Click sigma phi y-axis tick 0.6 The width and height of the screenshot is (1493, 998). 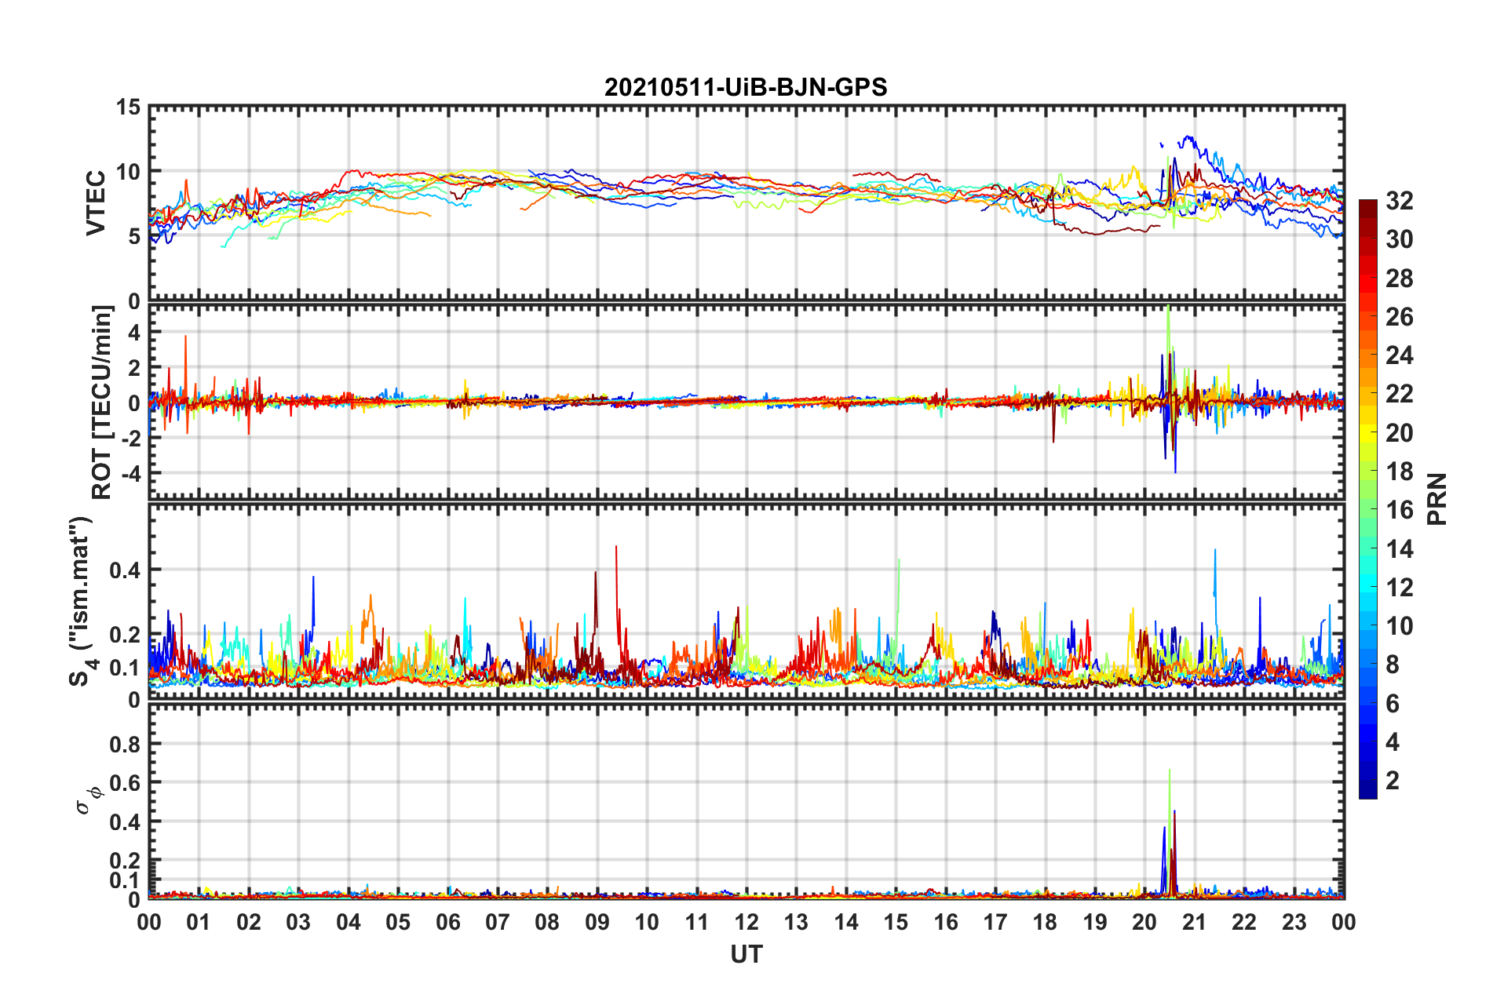pos(125,783)
